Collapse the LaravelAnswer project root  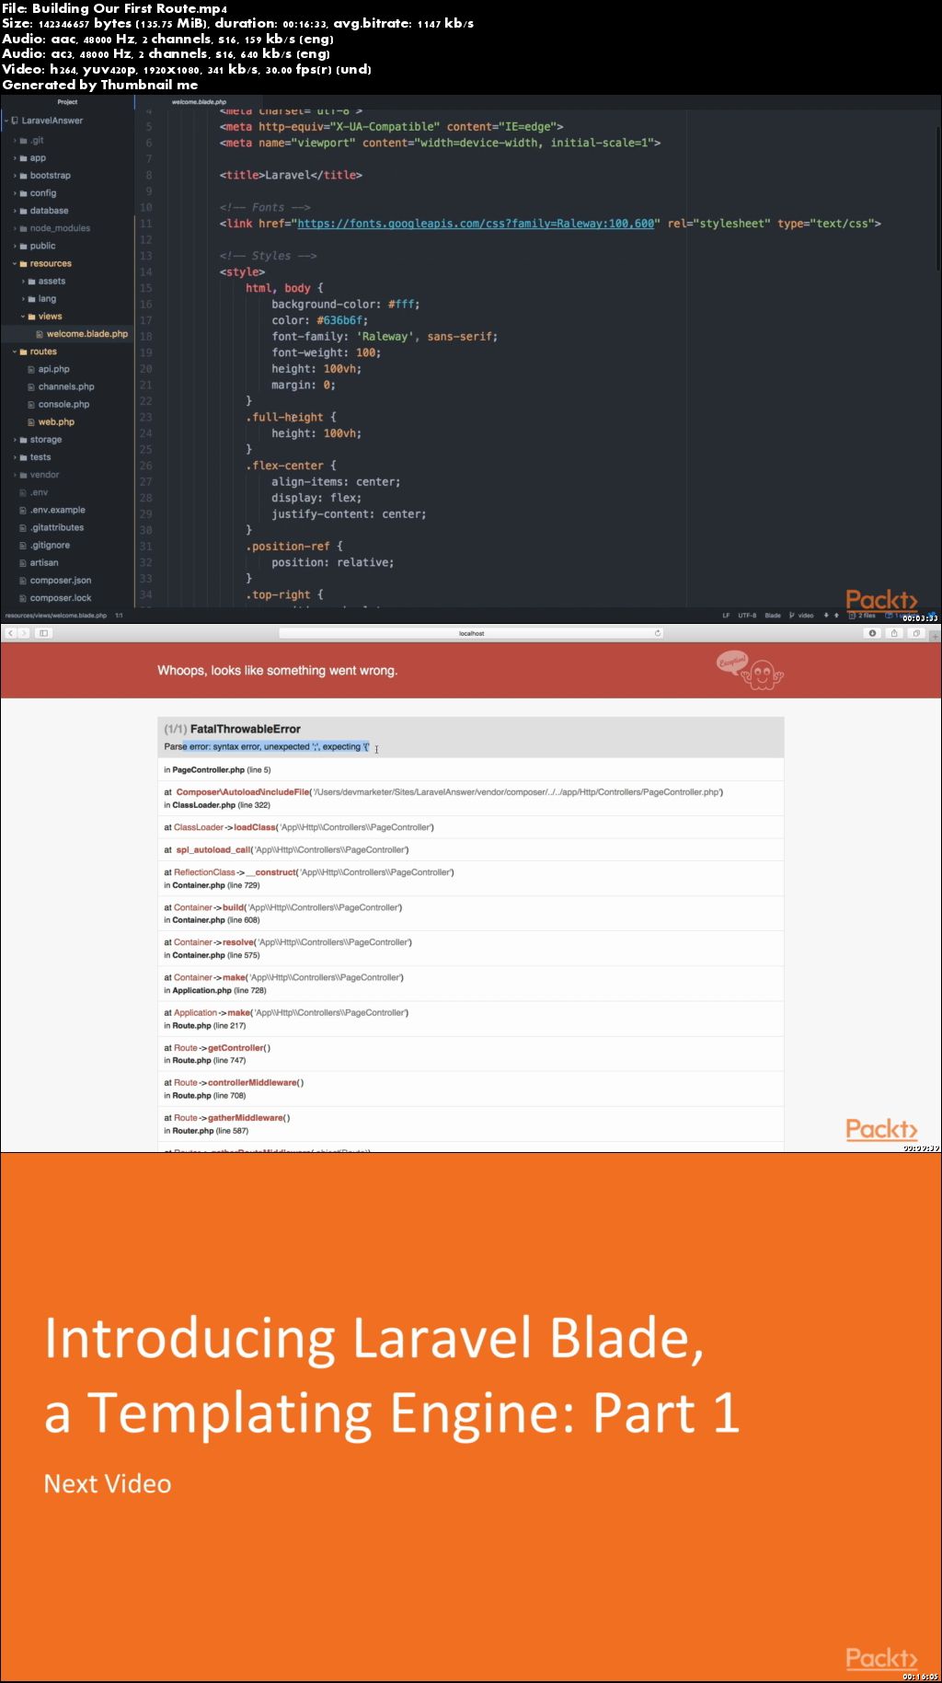coord(6,121)
